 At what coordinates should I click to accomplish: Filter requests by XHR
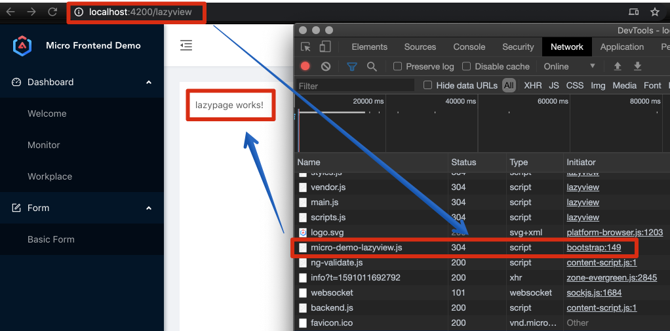[x=533, y=85]
